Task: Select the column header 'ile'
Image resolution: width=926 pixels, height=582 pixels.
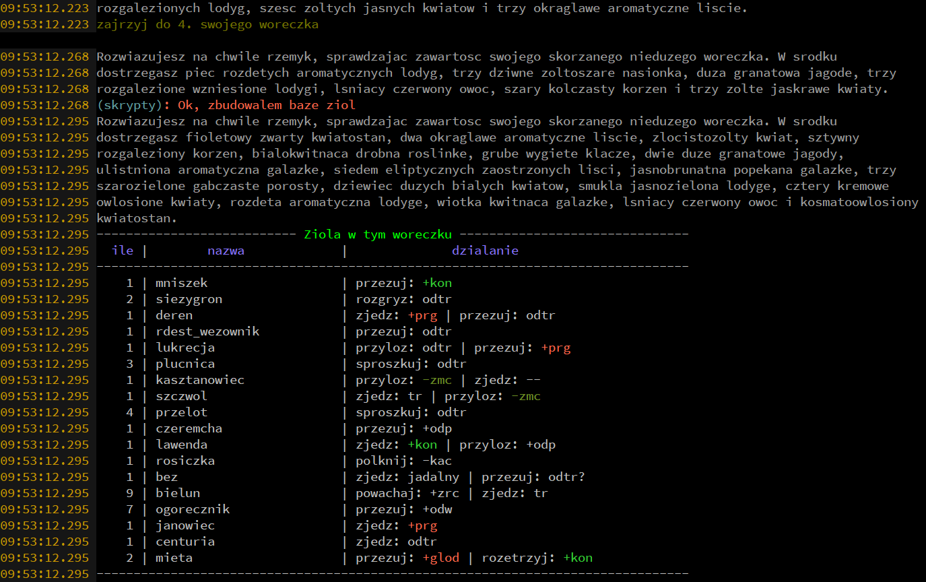Action: point(123,250)
